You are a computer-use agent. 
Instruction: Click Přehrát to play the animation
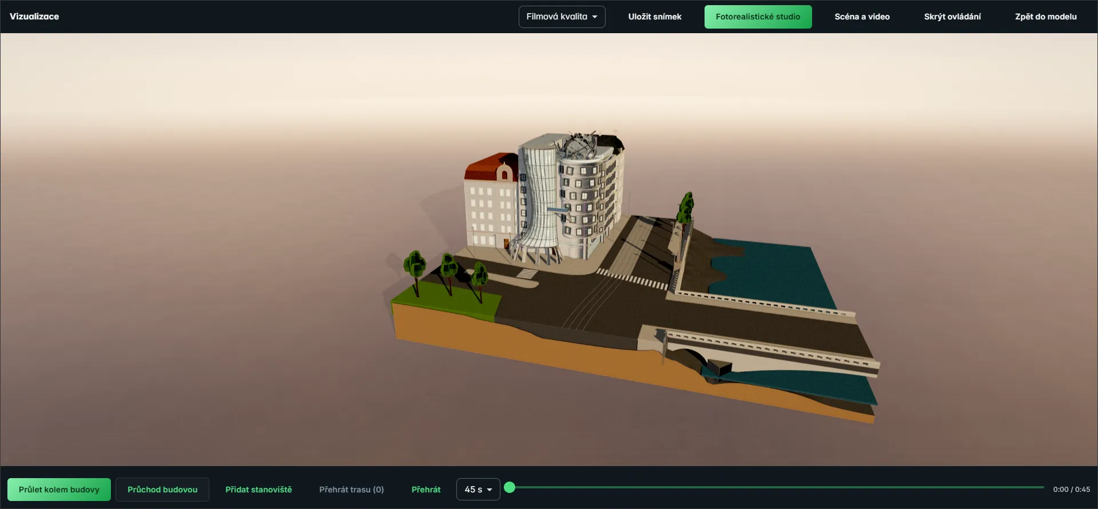pos(426,490)
